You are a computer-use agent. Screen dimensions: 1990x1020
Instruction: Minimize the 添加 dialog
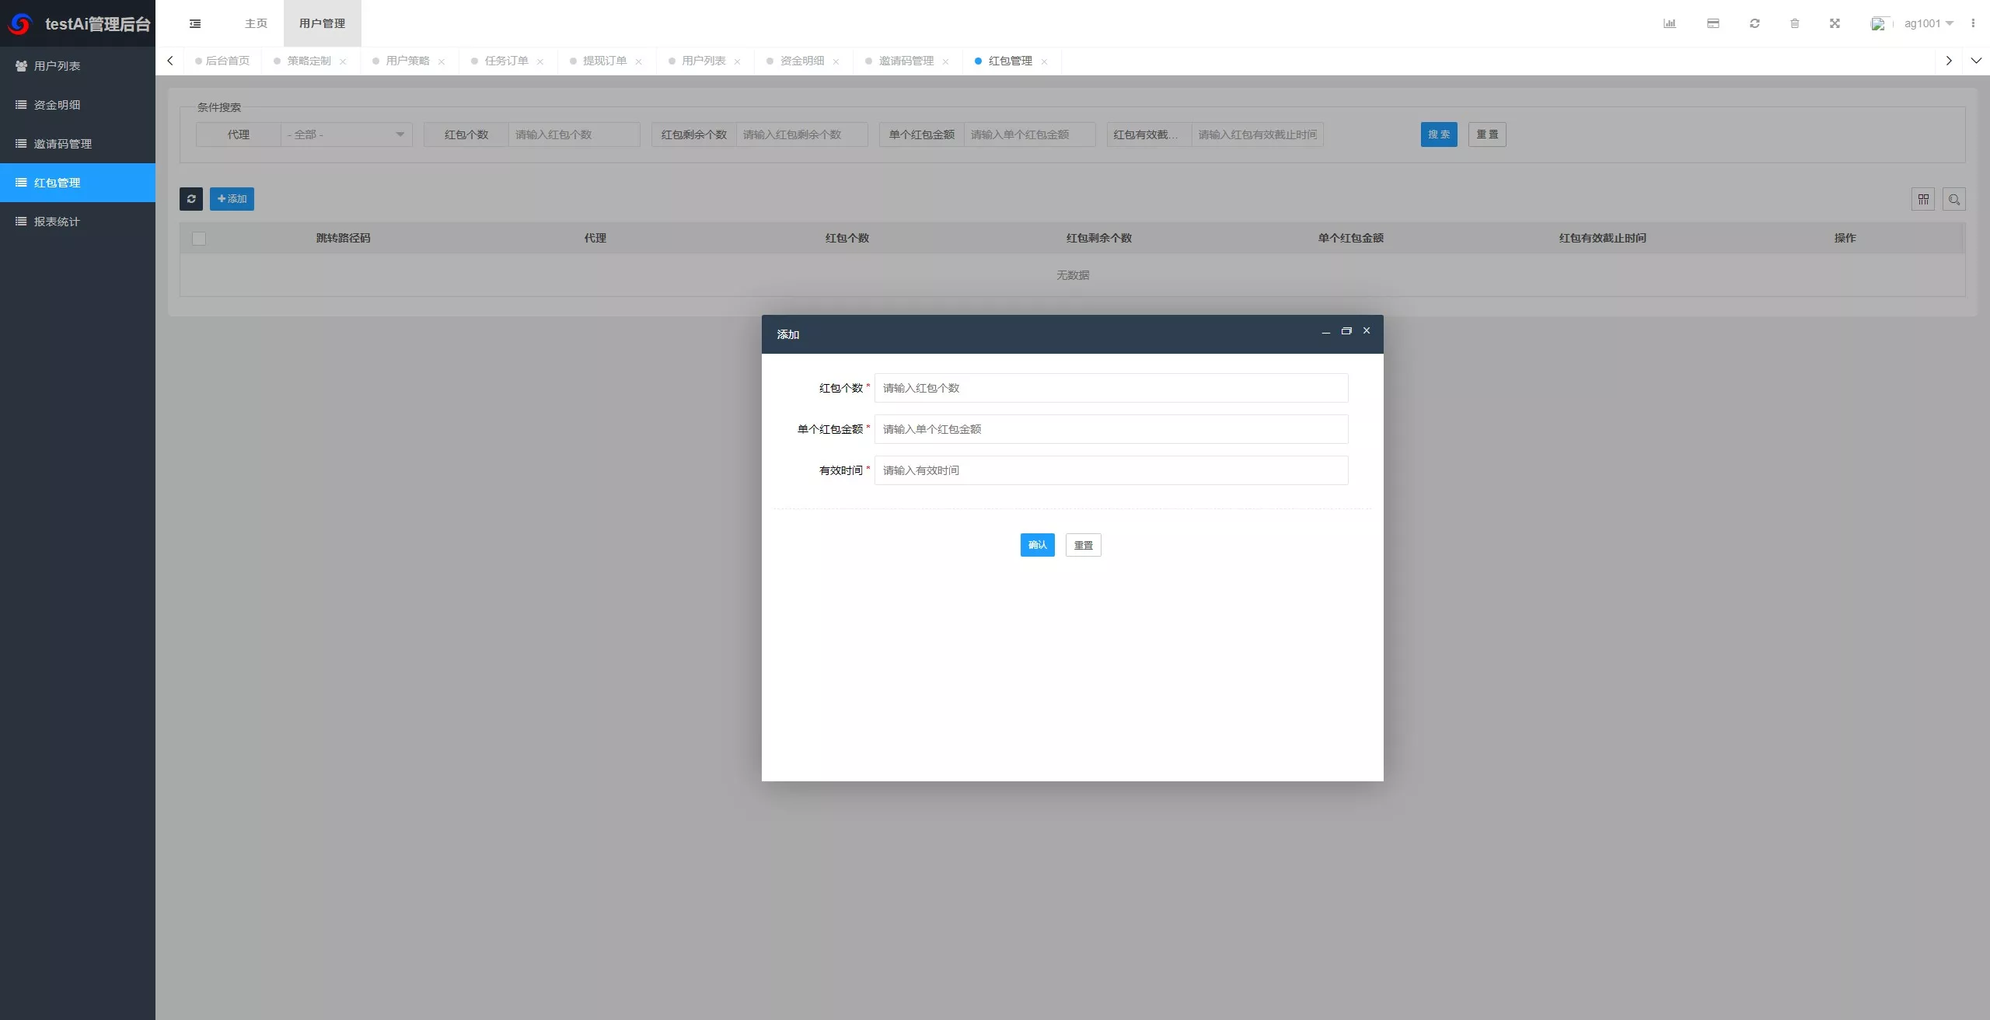[1326, 332]
